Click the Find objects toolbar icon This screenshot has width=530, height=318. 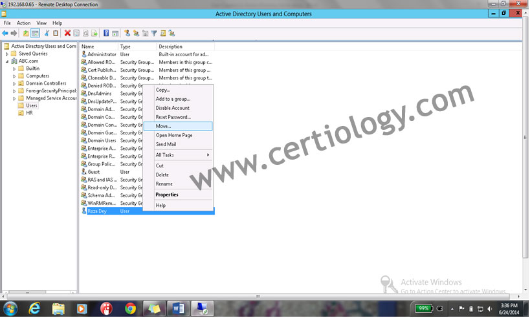click(x=163, y=33)
